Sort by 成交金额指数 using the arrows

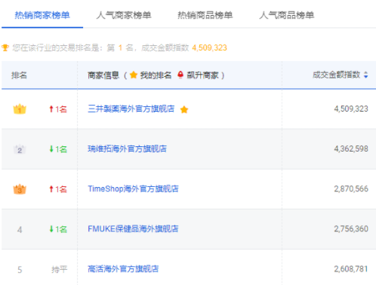pos(366,75)
